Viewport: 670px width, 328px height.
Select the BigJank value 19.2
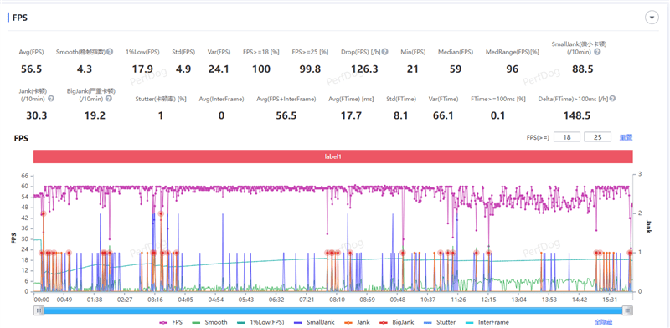coord(95,115)
